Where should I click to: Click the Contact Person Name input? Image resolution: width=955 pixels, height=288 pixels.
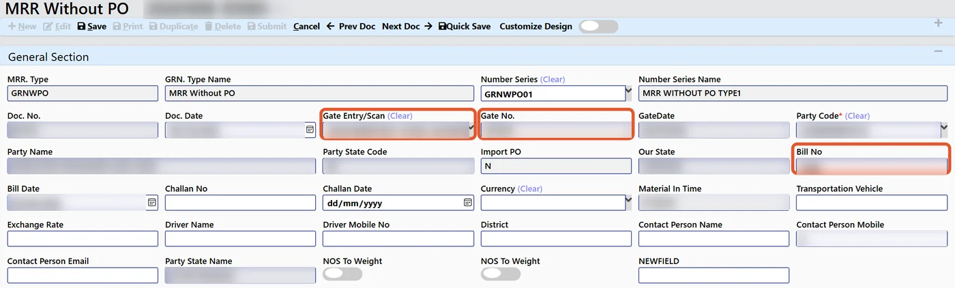click(714, 239)
